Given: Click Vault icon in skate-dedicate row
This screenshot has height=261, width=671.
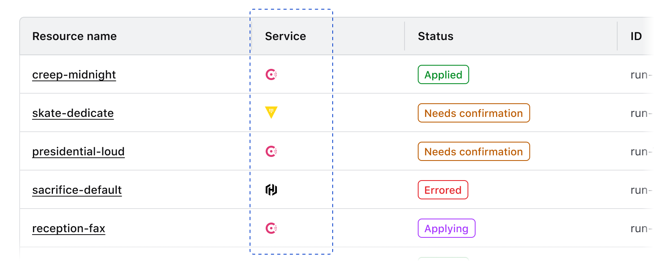Looking at the screenshot, I should pyautogui.click(x=271, y=112).
